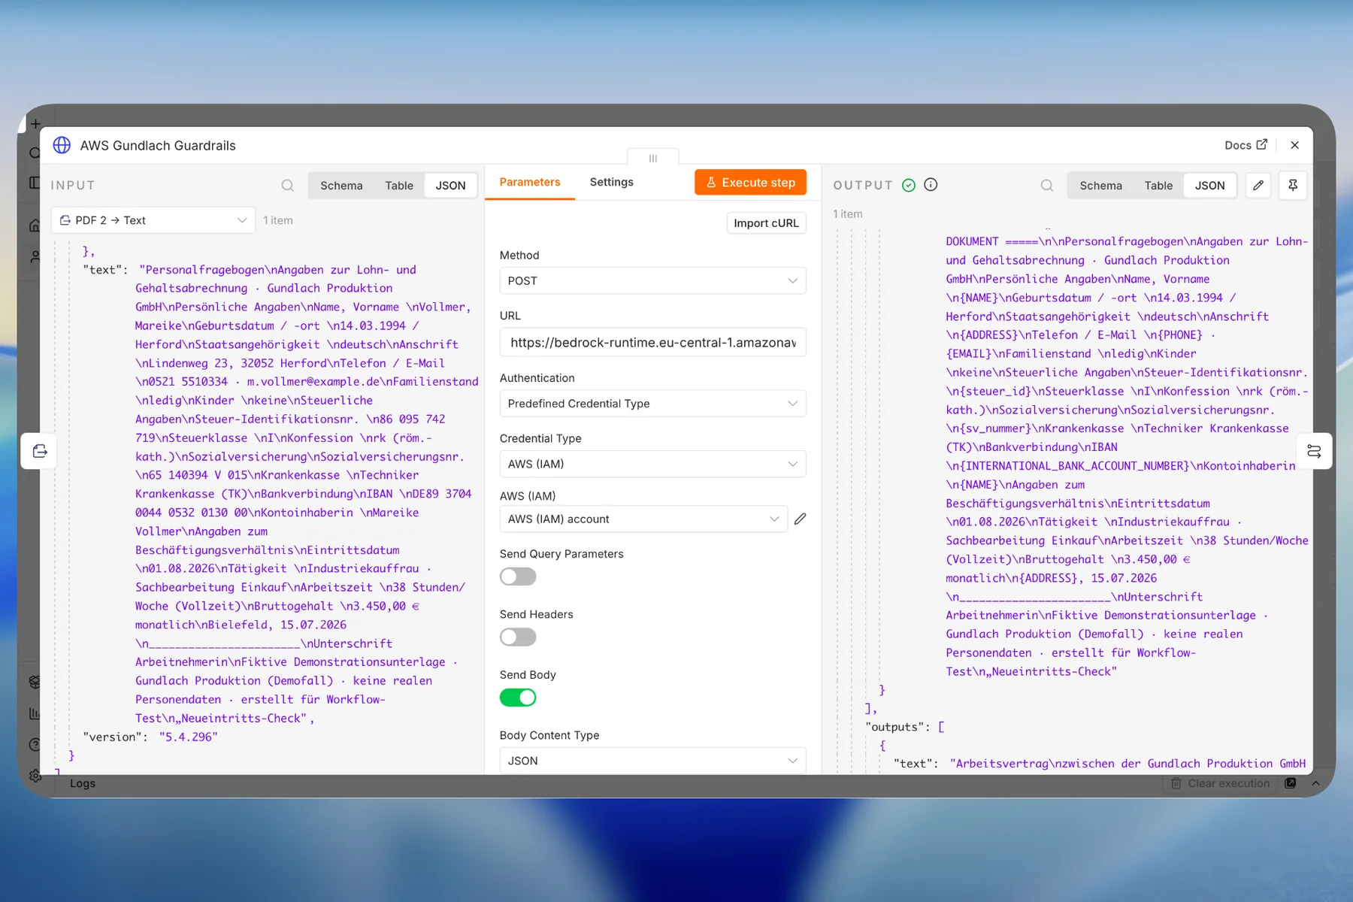
Task: Show OUTPUT data as JSON
Action: pyautogui.click(x=1210, y=186)
